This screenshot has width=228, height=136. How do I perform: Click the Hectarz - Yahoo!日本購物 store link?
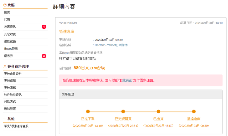click(x=111, y=45)
